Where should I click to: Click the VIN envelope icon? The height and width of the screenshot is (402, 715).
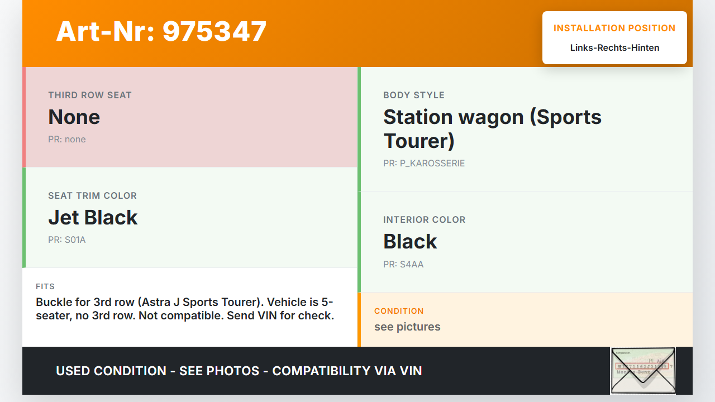coord(643,370)
